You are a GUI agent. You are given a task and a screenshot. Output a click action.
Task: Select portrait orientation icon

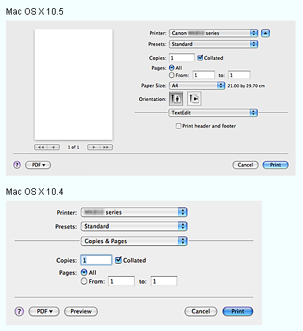(x=176, y=98)
